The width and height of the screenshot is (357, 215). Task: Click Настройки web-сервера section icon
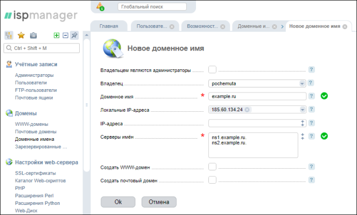pos(9,162)
